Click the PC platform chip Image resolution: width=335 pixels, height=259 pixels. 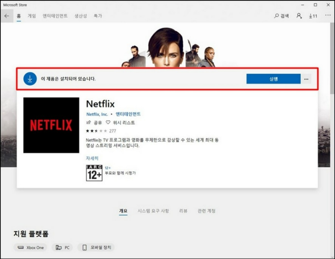62,247
